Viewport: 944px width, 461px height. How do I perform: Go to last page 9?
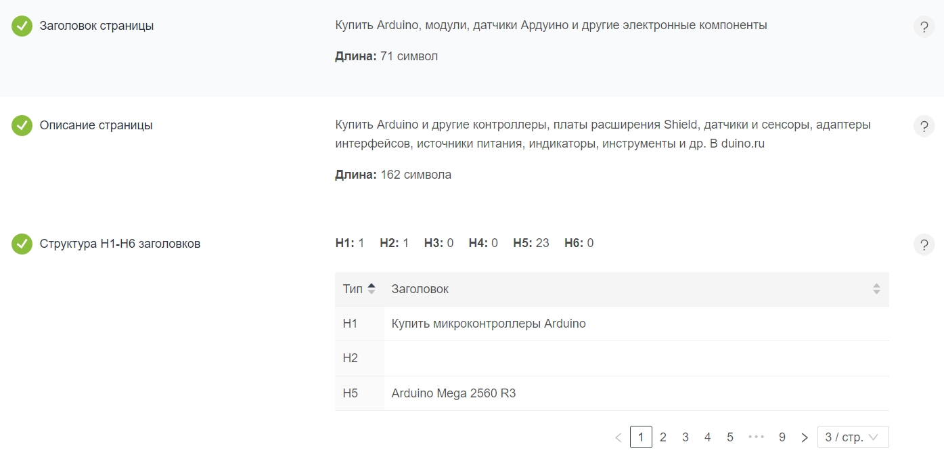pos(782,437)
